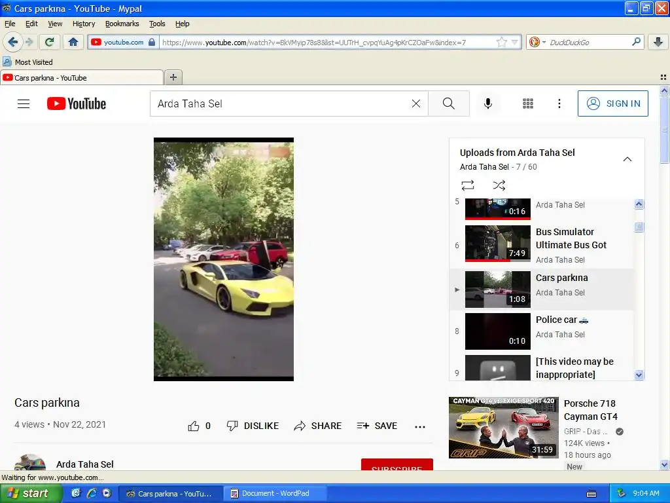Open the YouTube hamburger guide menu
The image size is (670, 503).
24,103
